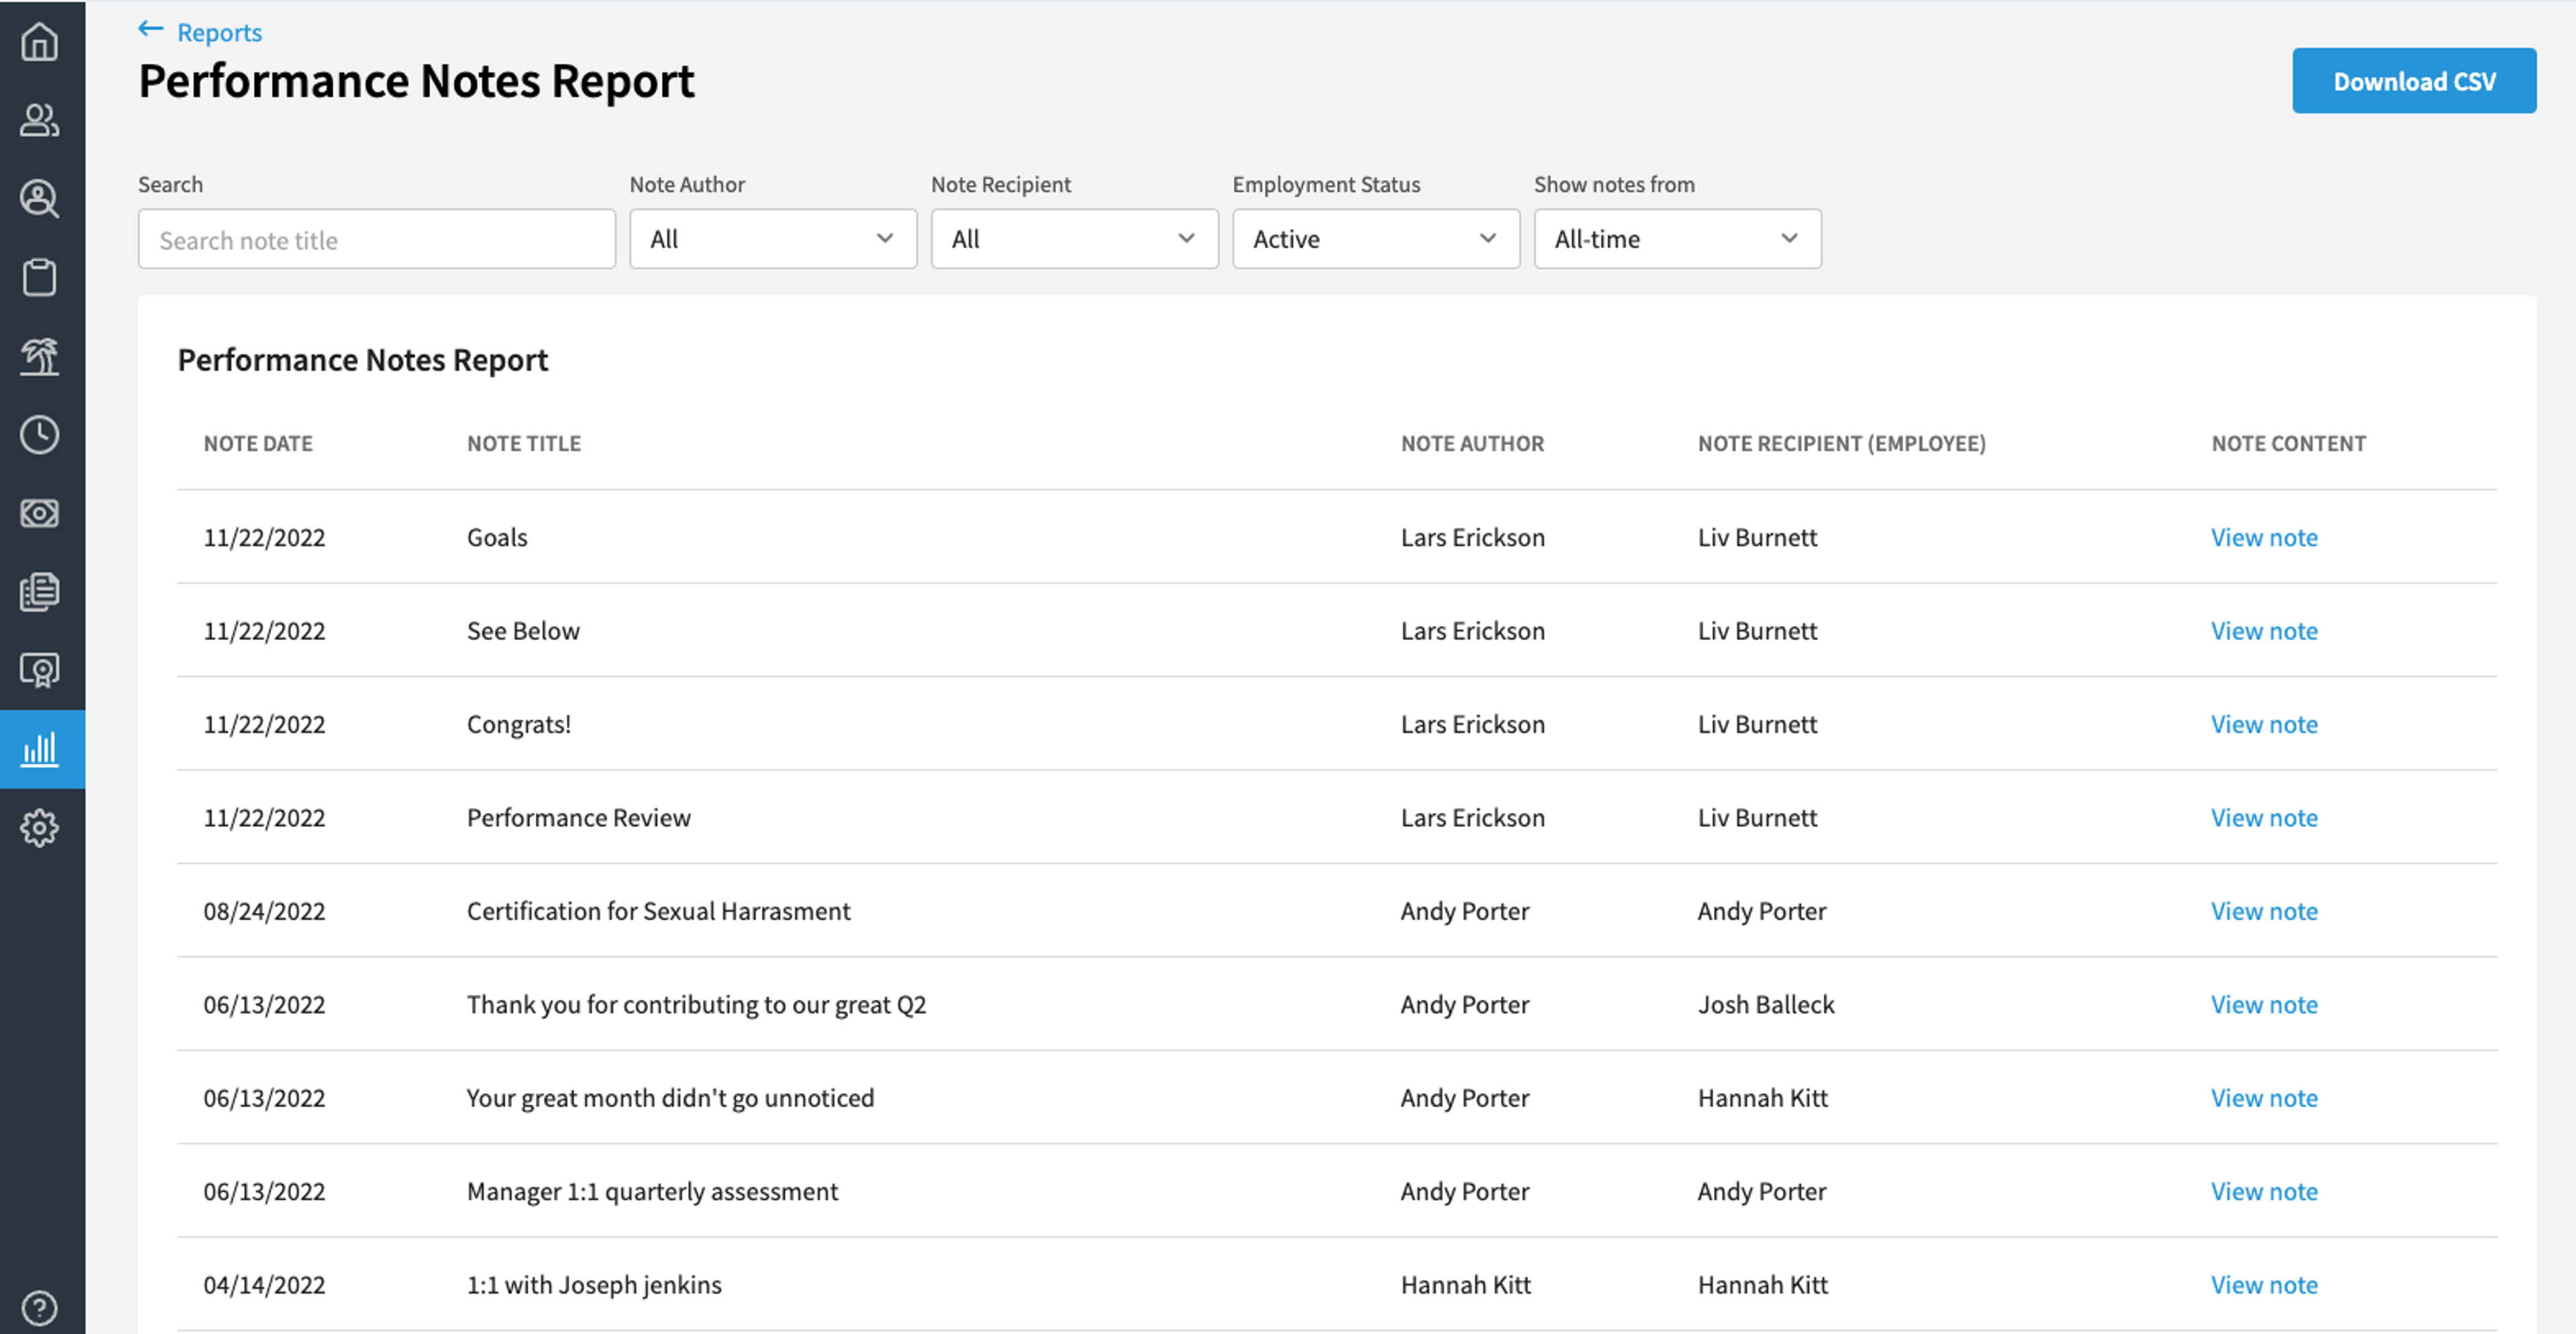Click author Lars Erickson in Goals row

1472,537
